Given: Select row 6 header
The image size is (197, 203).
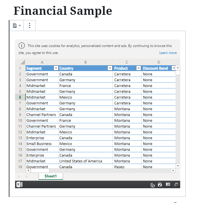Looking at the screenshot, I should click(20, 97).
